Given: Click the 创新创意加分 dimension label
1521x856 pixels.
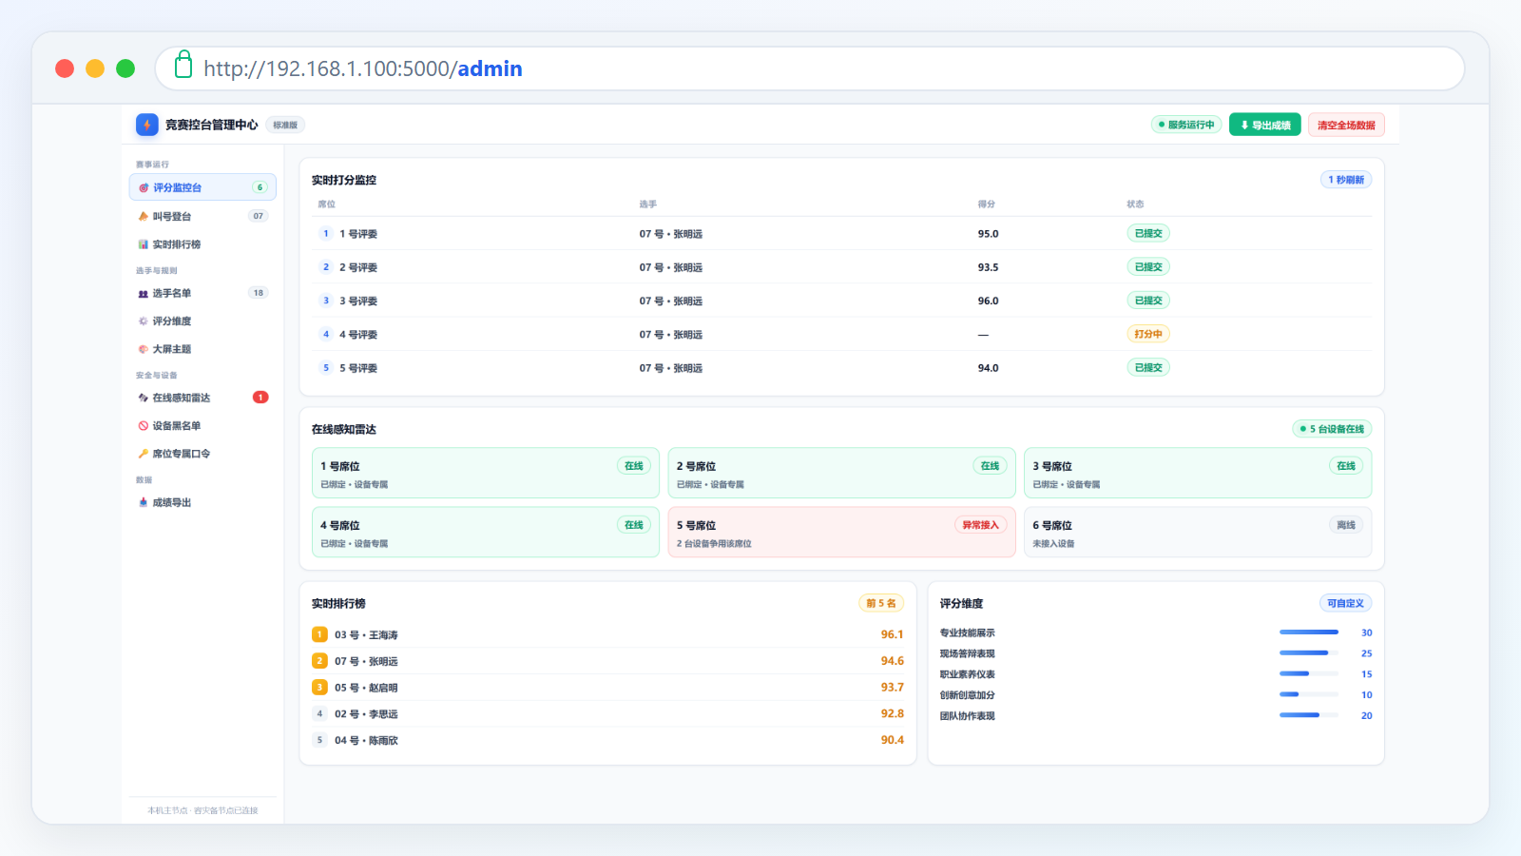Looking at the screenshot, I should point(968,695).
